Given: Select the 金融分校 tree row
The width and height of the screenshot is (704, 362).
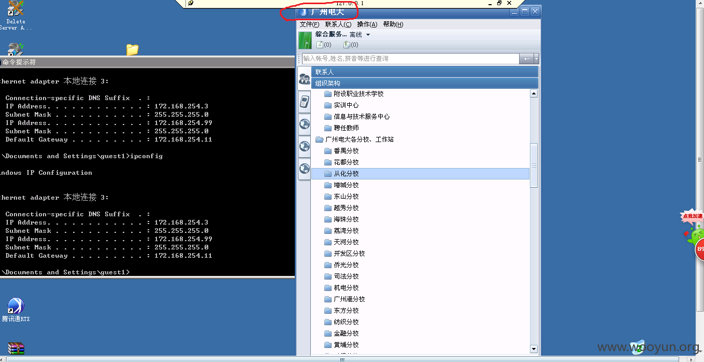Looking at the screenshot, I should coord(420,333).
